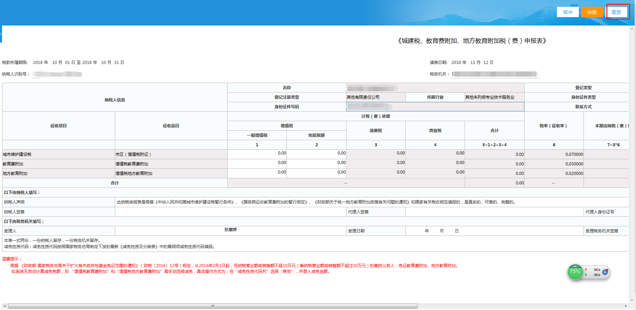Image resolution: width=636 pixels, height=310 pixels.
Task: Click the vertical scrollbar up arrow
Action: [x=633, y=29]
